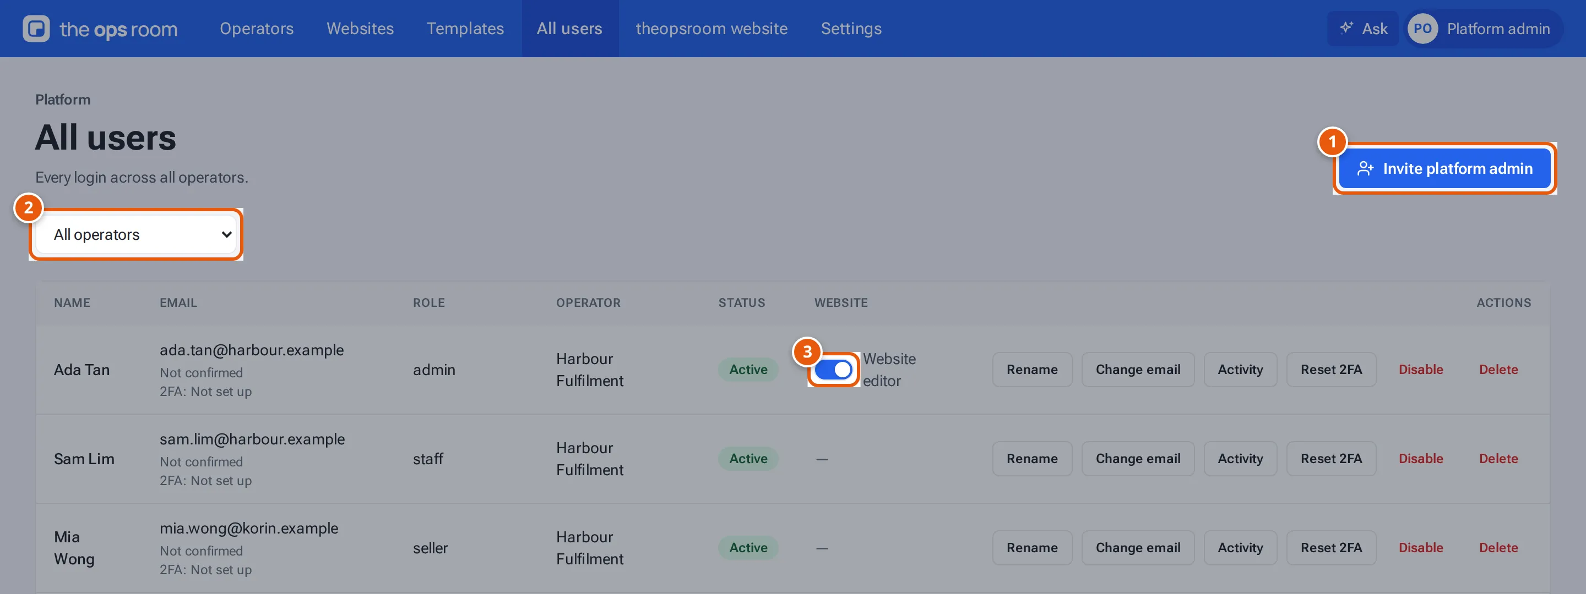Screen dimensions: 1586x594
Task: Open theopsroom website tab
Action: pyautogui.click(x=711, y=28)
